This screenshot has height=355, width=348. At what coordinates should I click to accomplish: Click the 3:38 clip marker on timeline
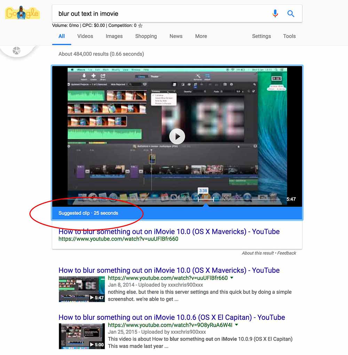(x=203, y=191)
